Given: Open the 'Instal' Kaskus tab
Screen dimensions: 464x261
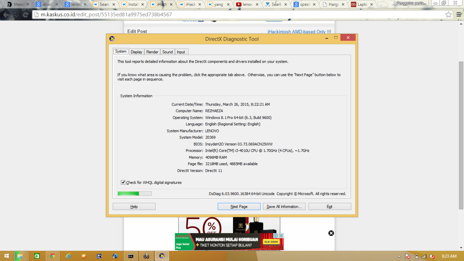Looking at the screenshot, I should [x=132, y=4].
